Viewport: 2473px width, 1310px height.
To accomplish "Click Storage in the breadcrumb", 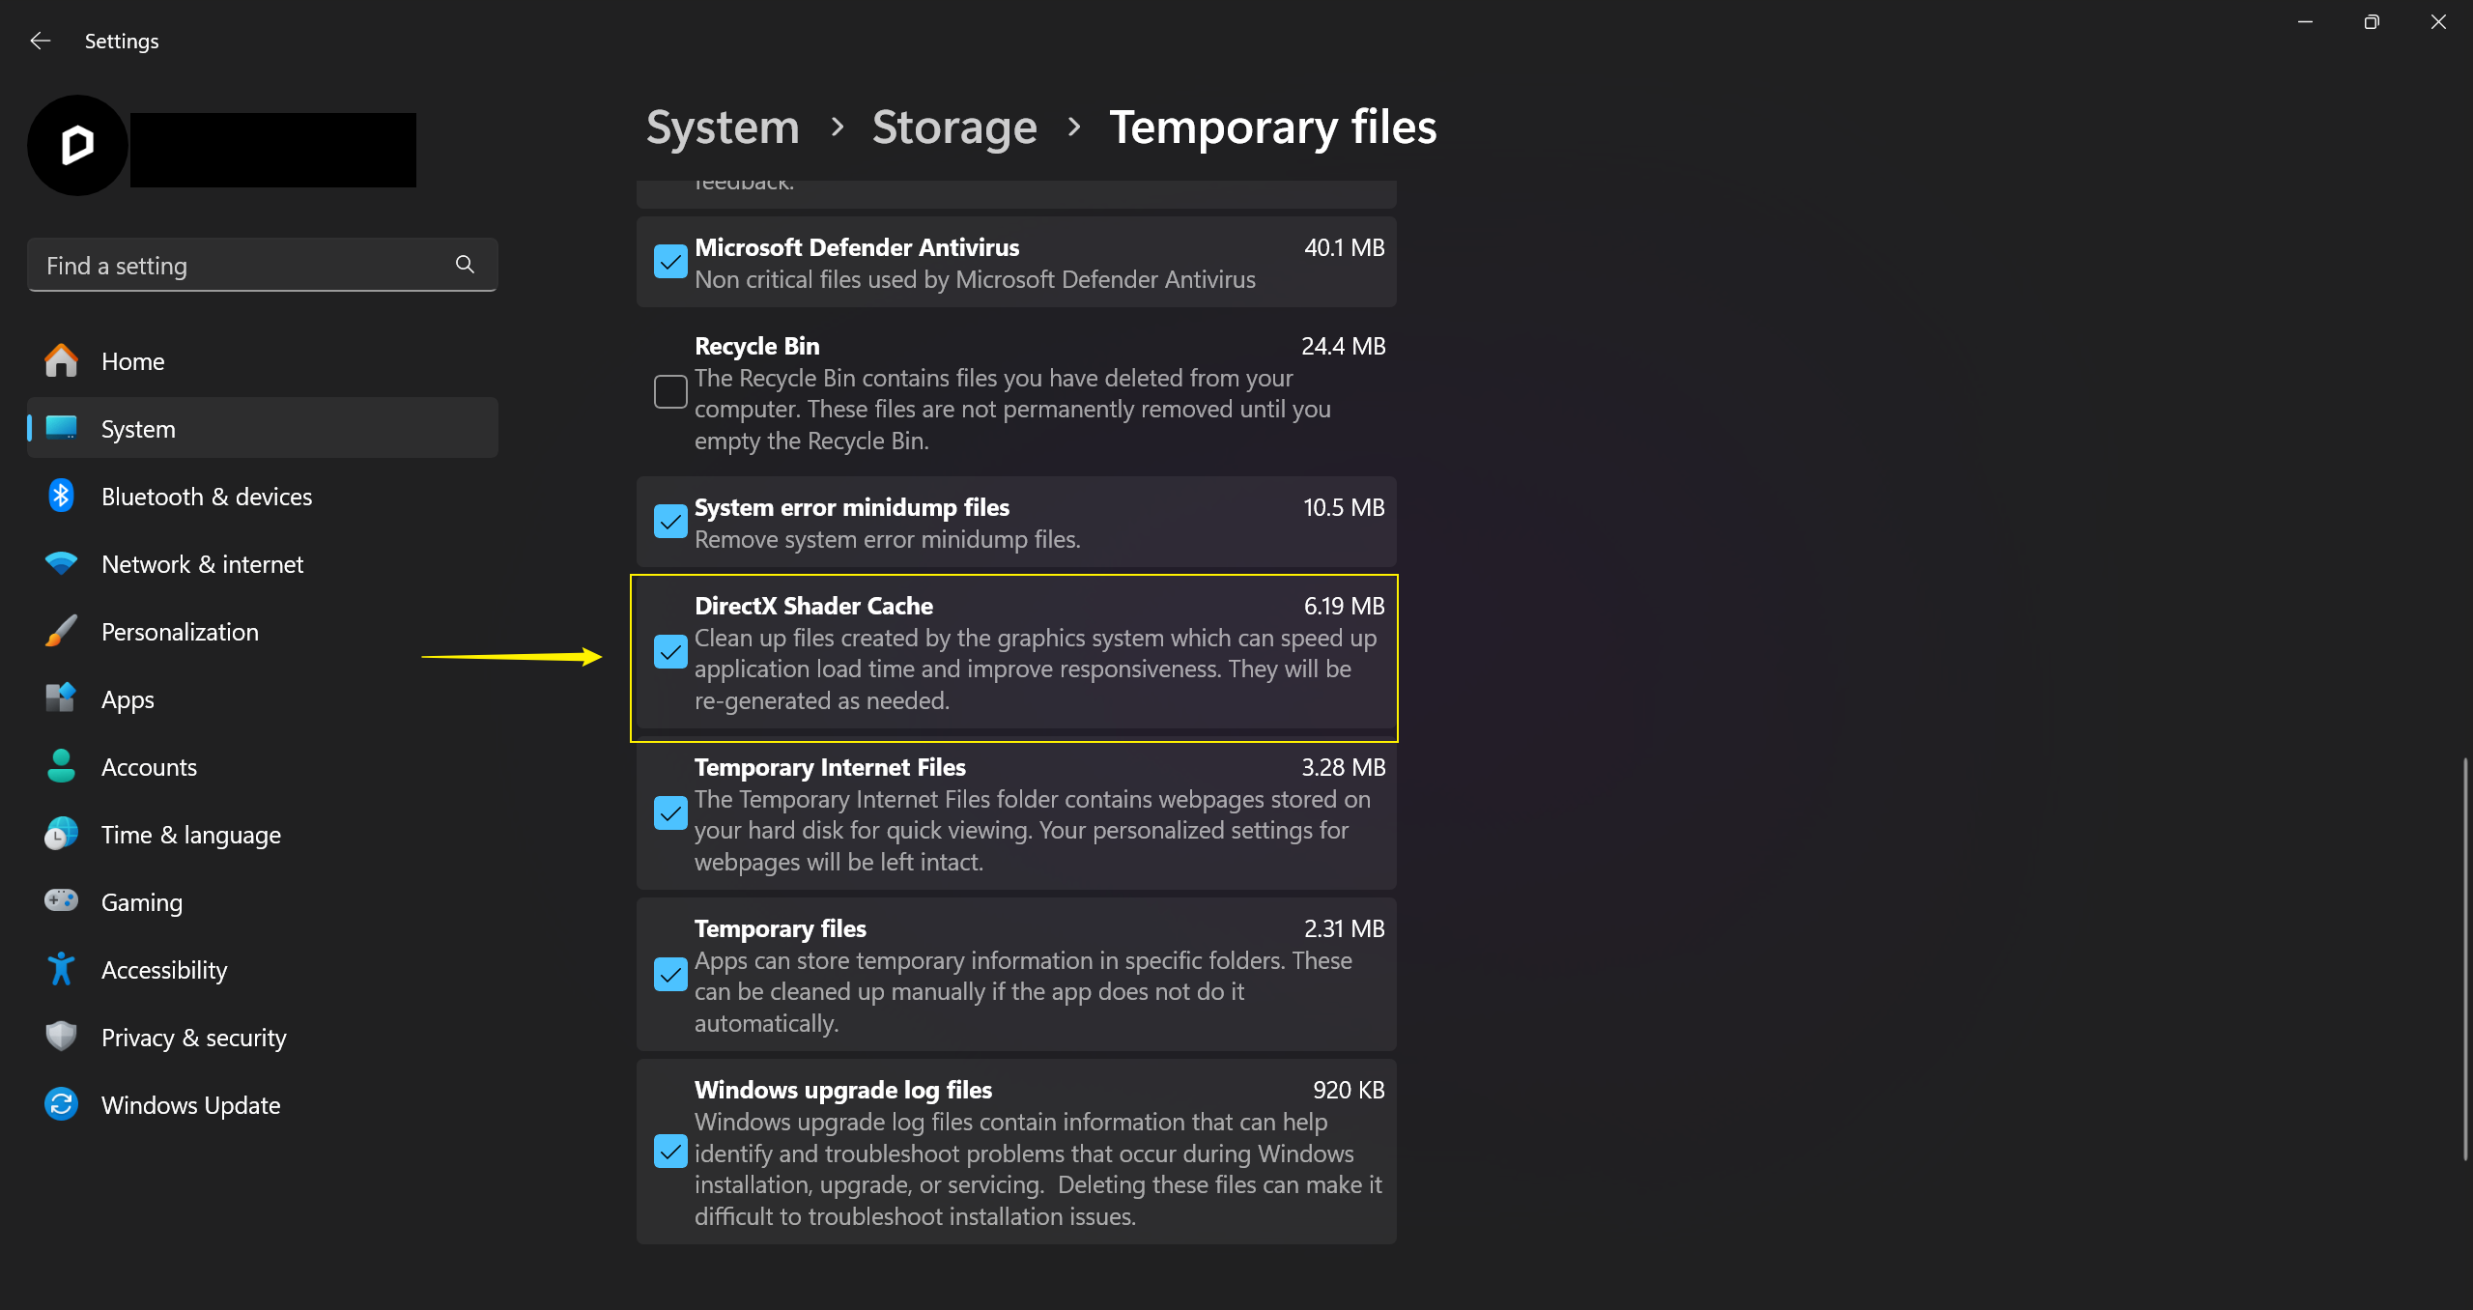I will point(954,128).
